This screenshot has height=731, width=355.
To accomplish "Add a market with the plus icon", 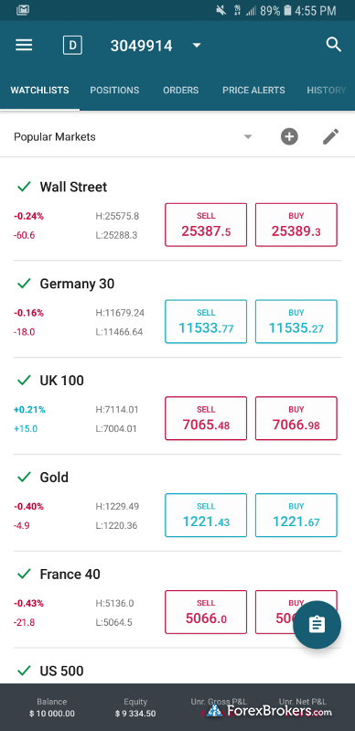I will pyautogui.click(x=289, y=136).
